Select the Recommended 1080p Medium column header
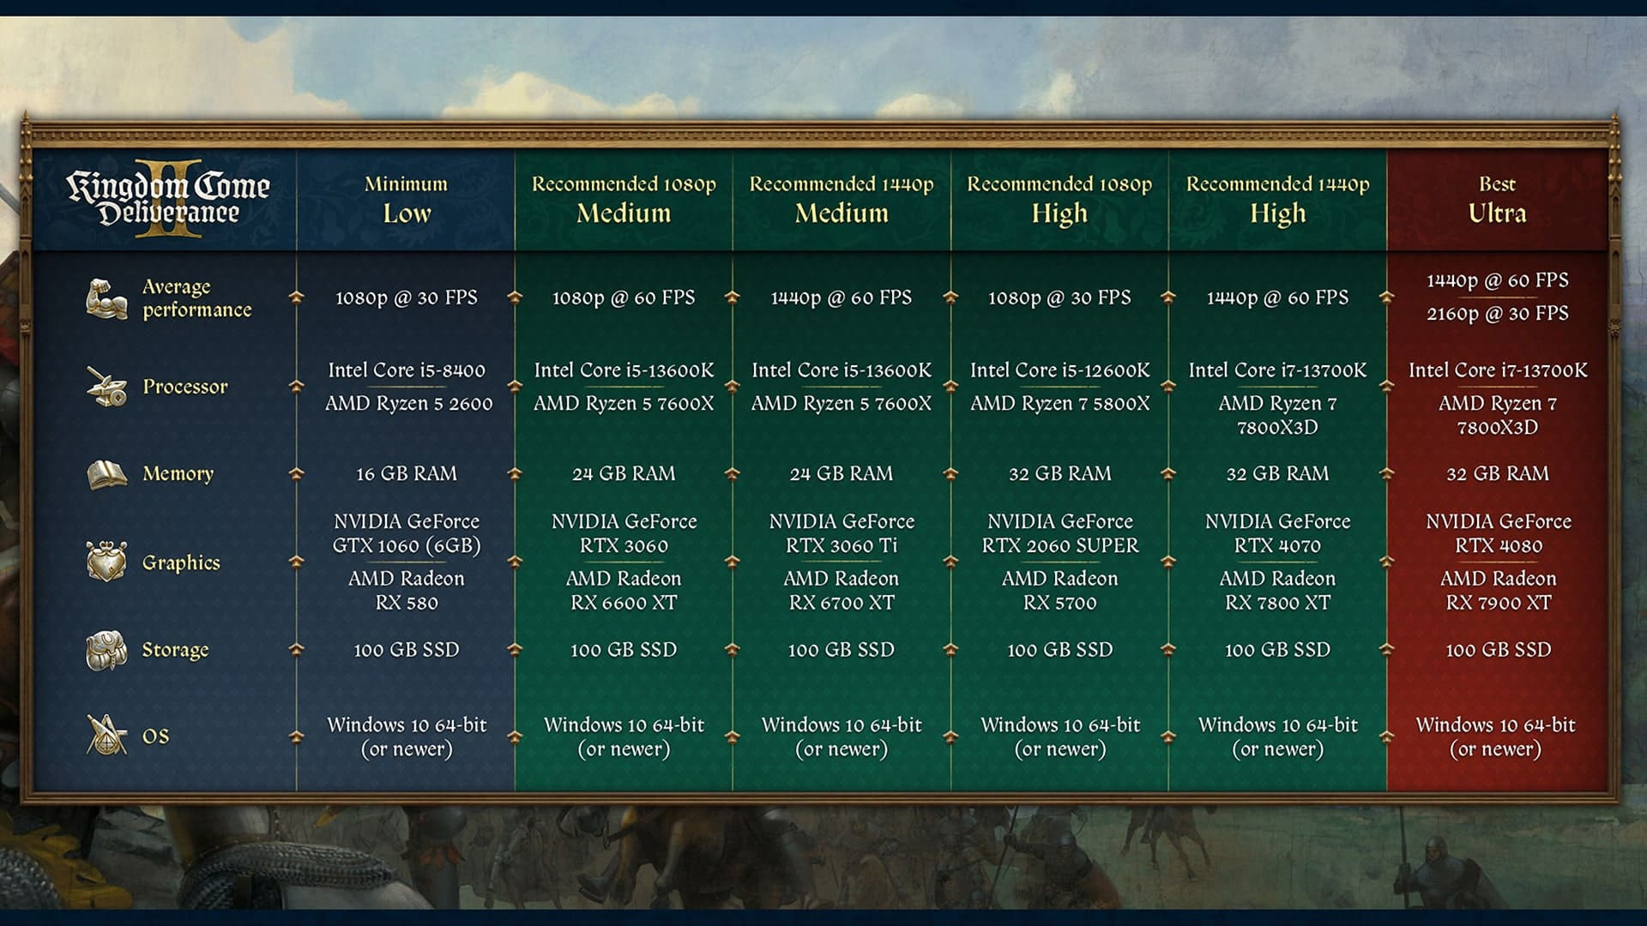Screen dimensions: 1647x926 click(624, 199)
